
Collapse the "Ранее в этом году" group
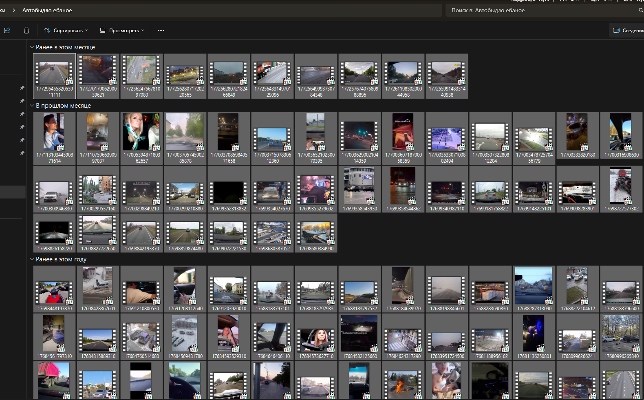[x=32, y=259]
